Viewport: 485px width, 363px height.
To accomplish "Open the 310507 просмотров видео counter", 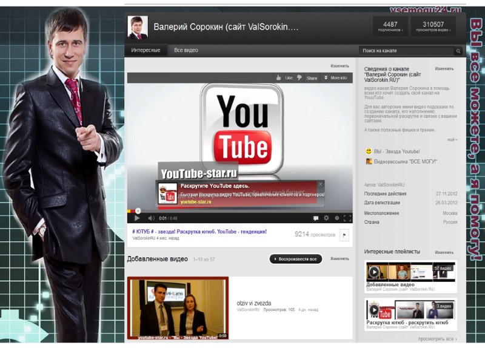I will coord(433,27).
